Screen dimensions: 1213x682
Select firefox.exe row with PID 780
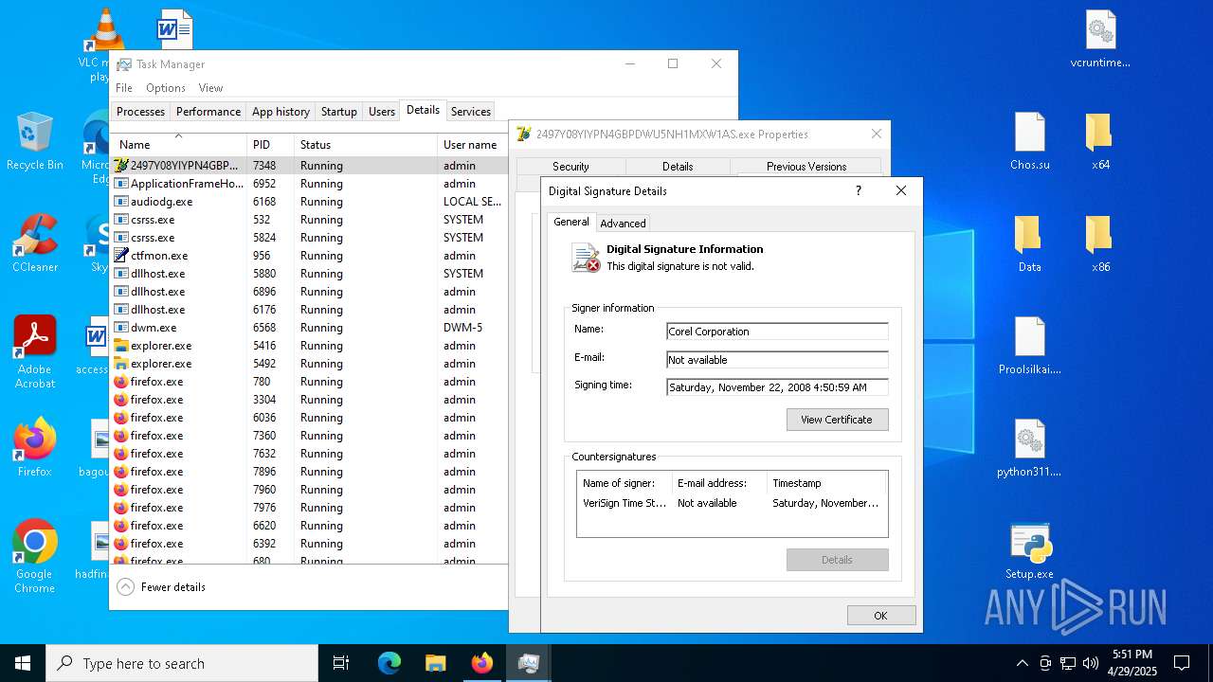click(x=310, y=382)
